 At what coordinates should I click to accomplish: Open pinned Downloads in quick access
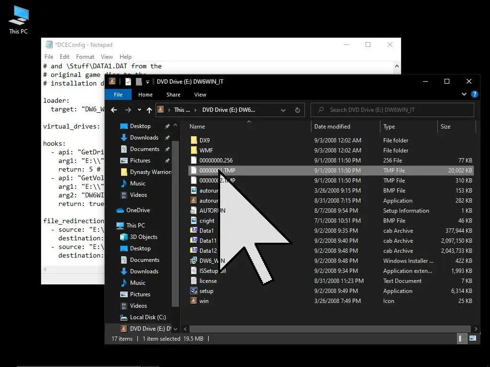coord(144,138)
